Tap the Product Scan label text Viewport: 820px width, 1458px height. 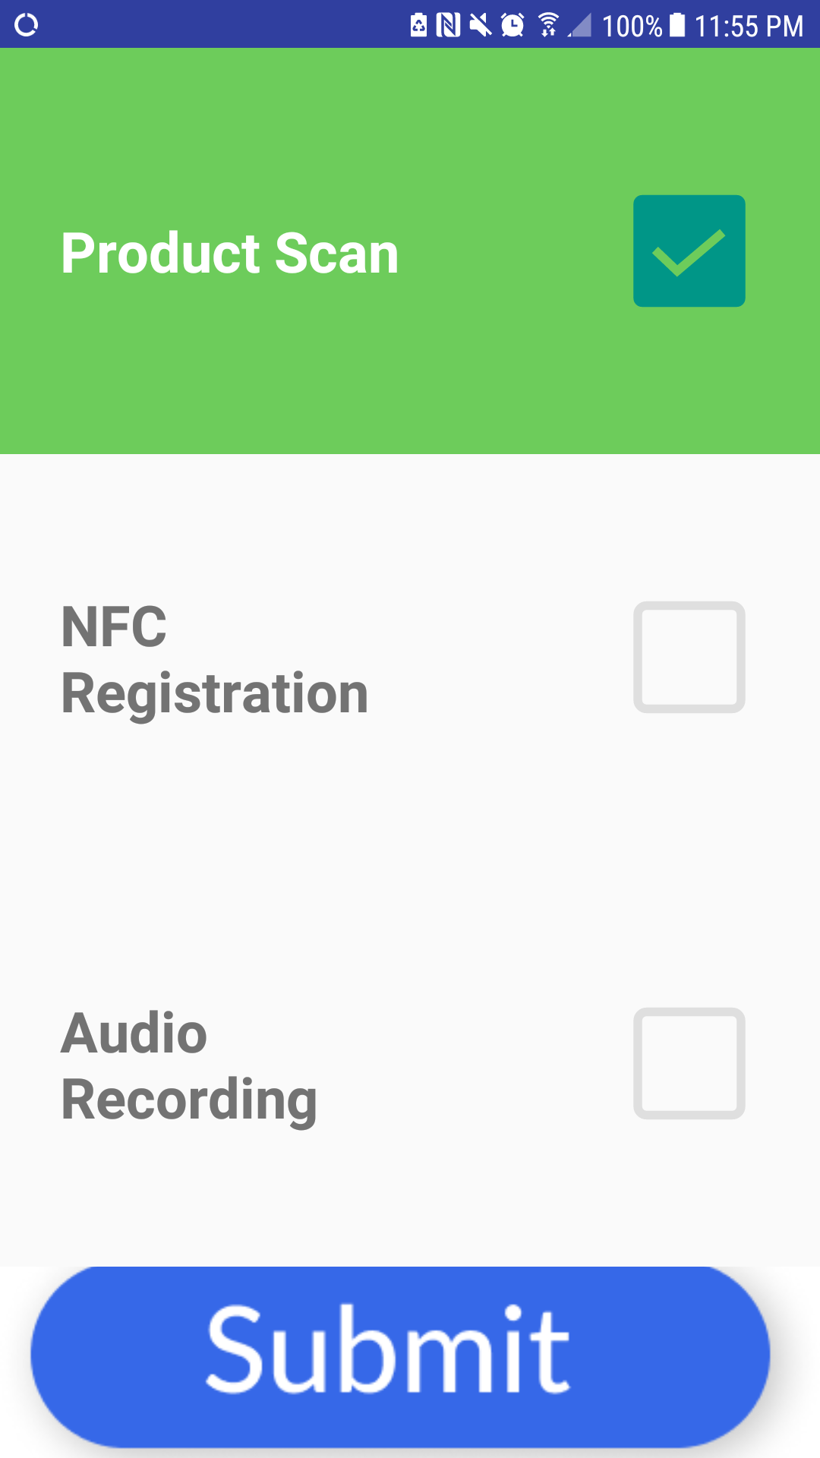[229, 254]
